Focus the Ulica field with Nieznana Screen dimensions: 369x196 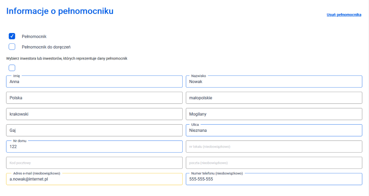pos(274,131)
